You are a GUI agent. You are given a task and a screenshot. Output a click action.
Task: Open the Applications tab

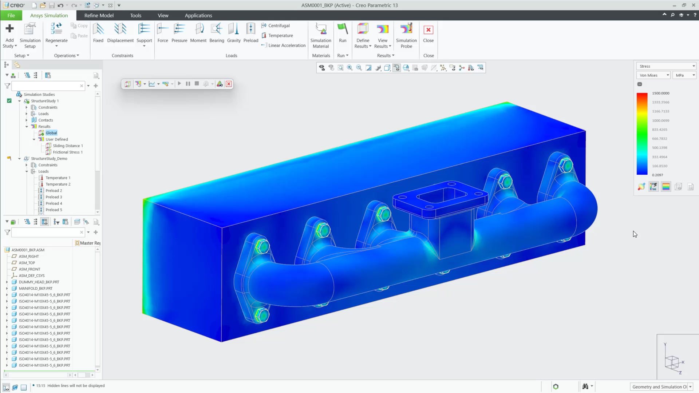tap(198, 15)
